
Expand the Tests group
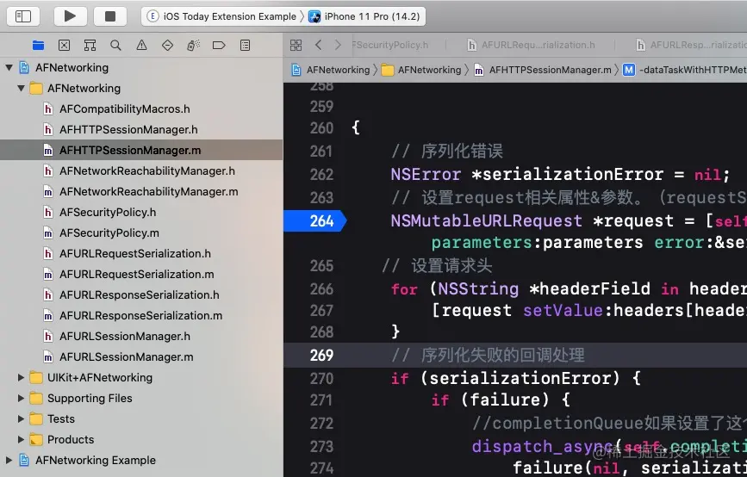click(21, 419)
